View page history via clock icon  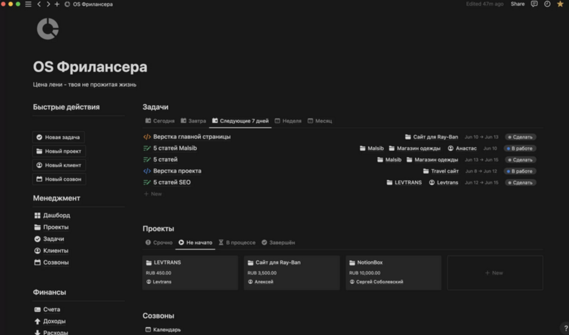click(547, 4)
